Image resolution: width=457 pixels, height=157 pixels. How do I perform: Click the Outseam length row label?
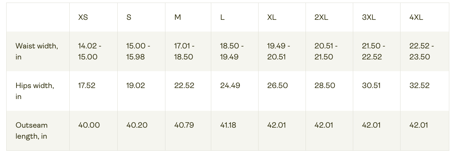point(32,131)
